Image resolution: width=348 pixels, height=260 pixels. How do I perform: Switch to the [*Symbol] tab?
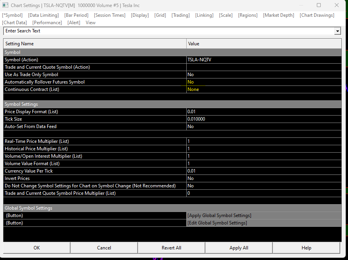12,15
